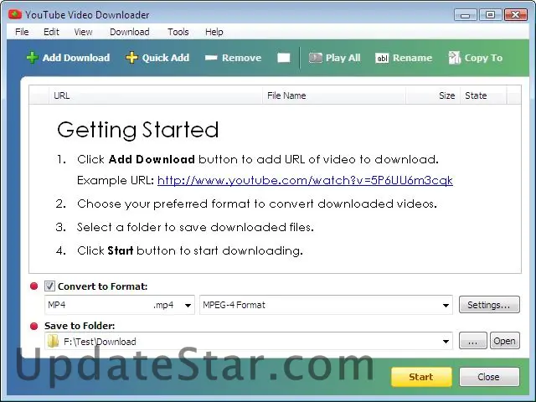Click the URL column header
The width and height of the screenshot is (536, 402).
pos(156,95)
